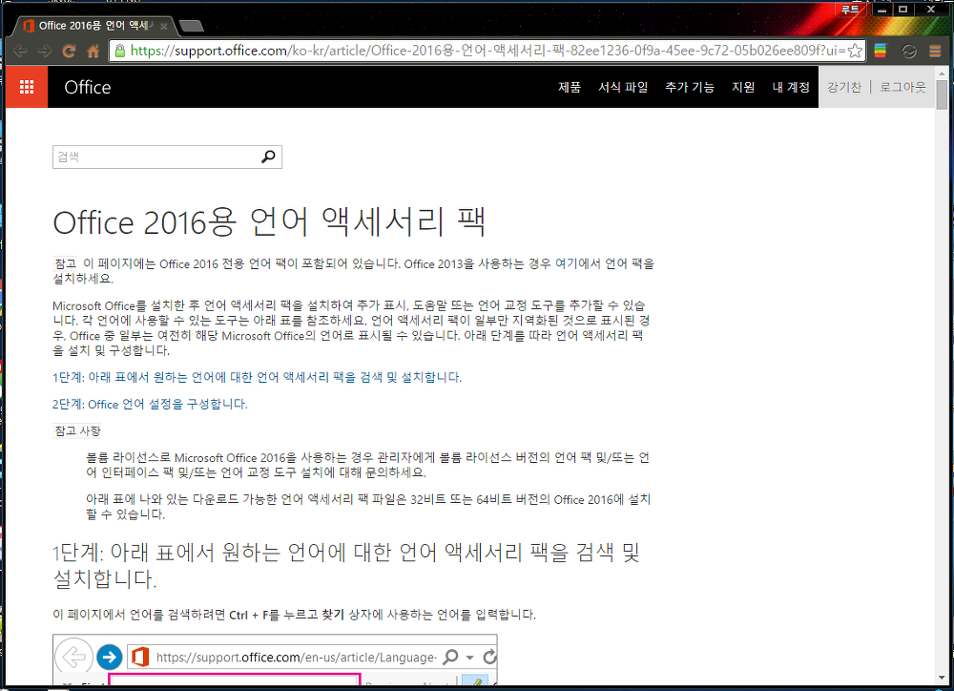Jump to the blue 1단계 language pack link
Image resolution: width=954 pixels, height=691 pixels.
click(258, 377)
